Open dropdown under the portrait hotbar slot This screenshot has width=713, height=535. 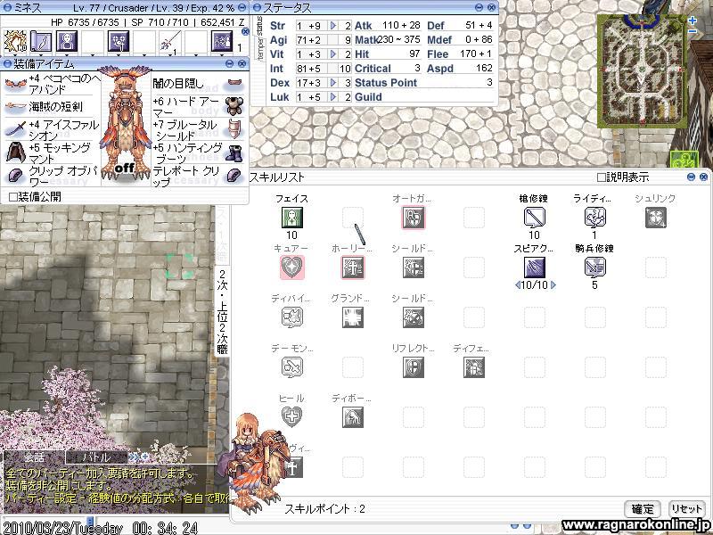pos(67,55)
